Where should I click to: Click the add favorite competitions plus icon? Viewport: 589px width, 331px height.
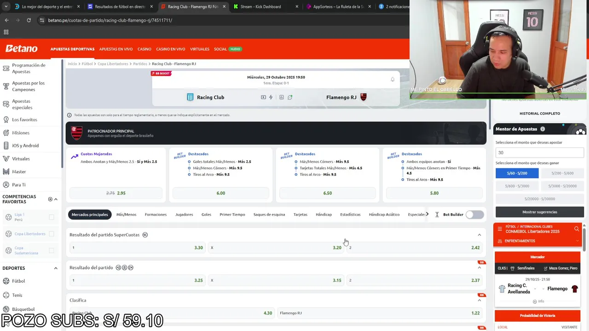50,199
